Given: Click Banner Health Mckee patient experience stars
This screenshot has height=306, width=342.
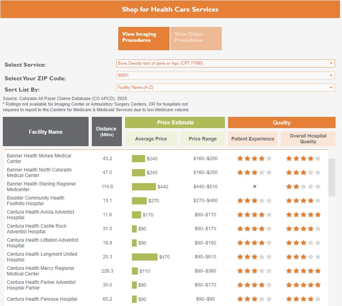Looking at the screenshot, I should coord(255,158).
